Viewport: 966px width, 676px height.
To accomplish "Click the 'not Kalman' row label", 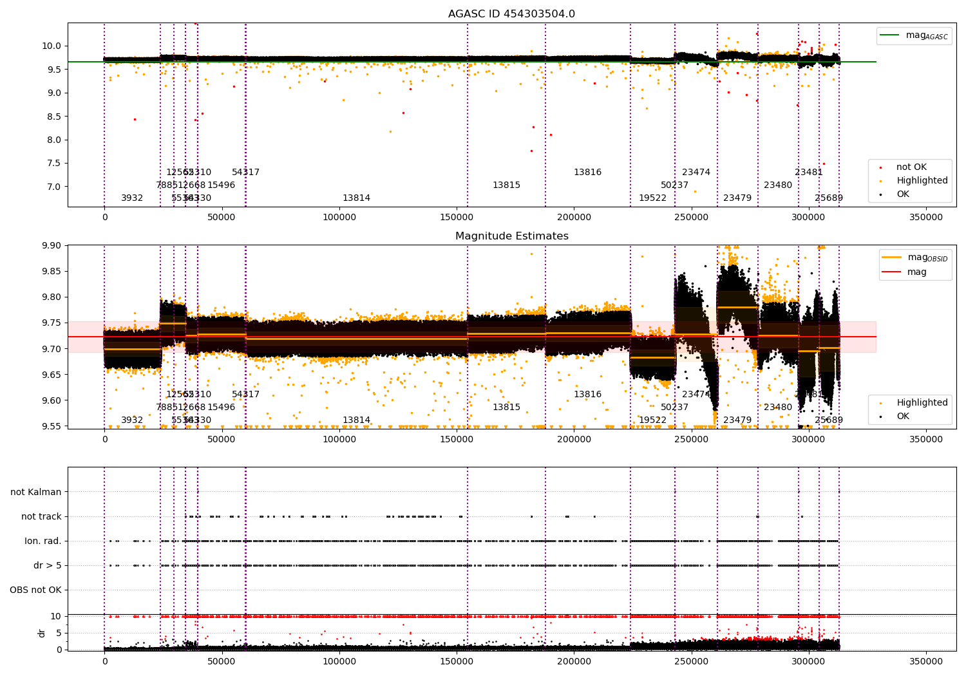I will click(x=36, y=492).
